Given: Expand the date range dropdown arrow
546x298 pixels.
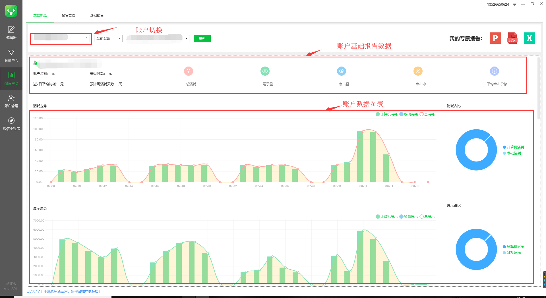Looking at the screenshot, I should [187, 38].
